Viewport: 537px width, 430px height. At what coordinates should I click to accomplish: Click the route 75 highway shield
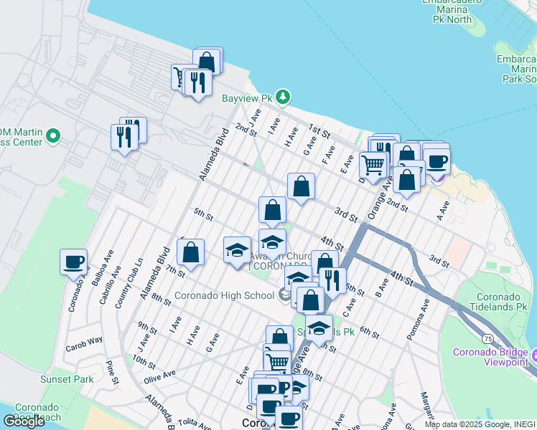tap(487, 339)
